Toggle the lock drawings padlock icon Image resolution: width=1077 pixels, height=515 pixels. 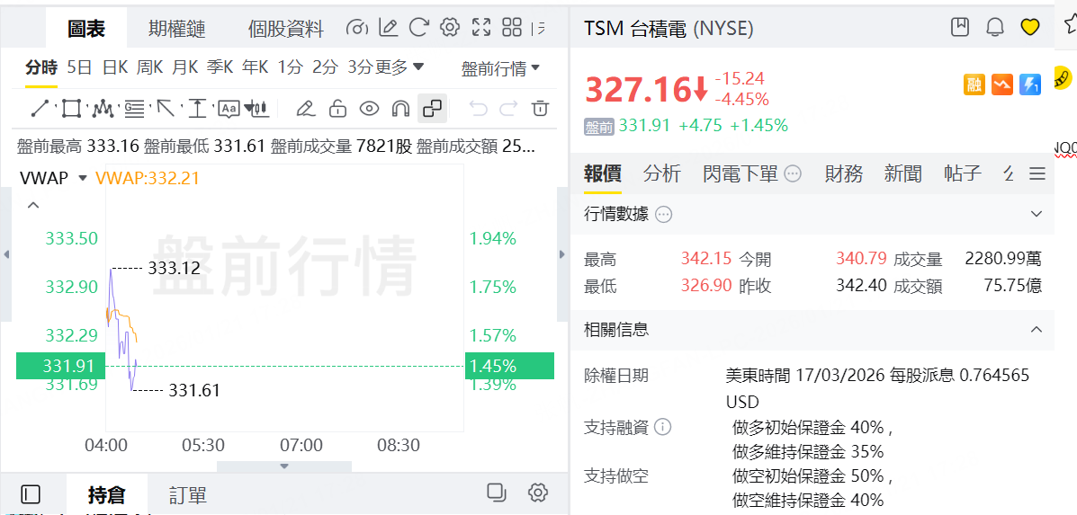tap(337, 109)
